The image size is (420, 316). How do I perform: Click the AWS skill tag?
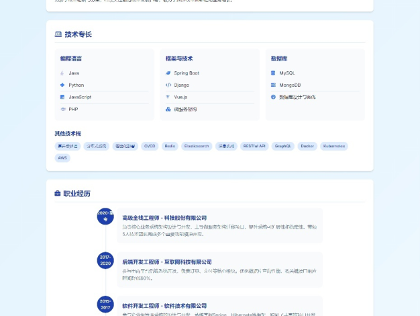(62, 158)
